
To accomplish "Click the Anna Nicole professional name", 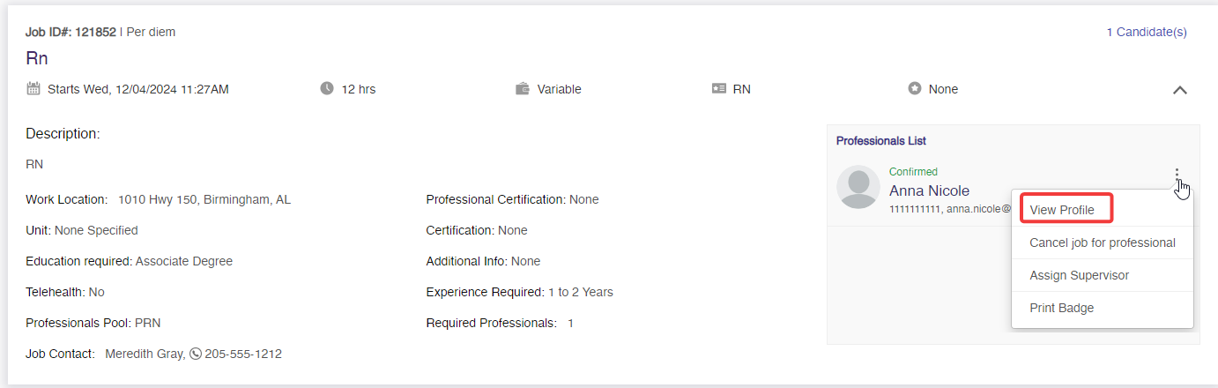I will (929, 190).
